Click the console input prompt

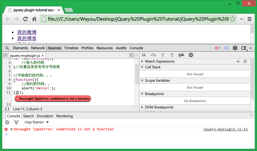pyautogui.click(x=128, y=134)
